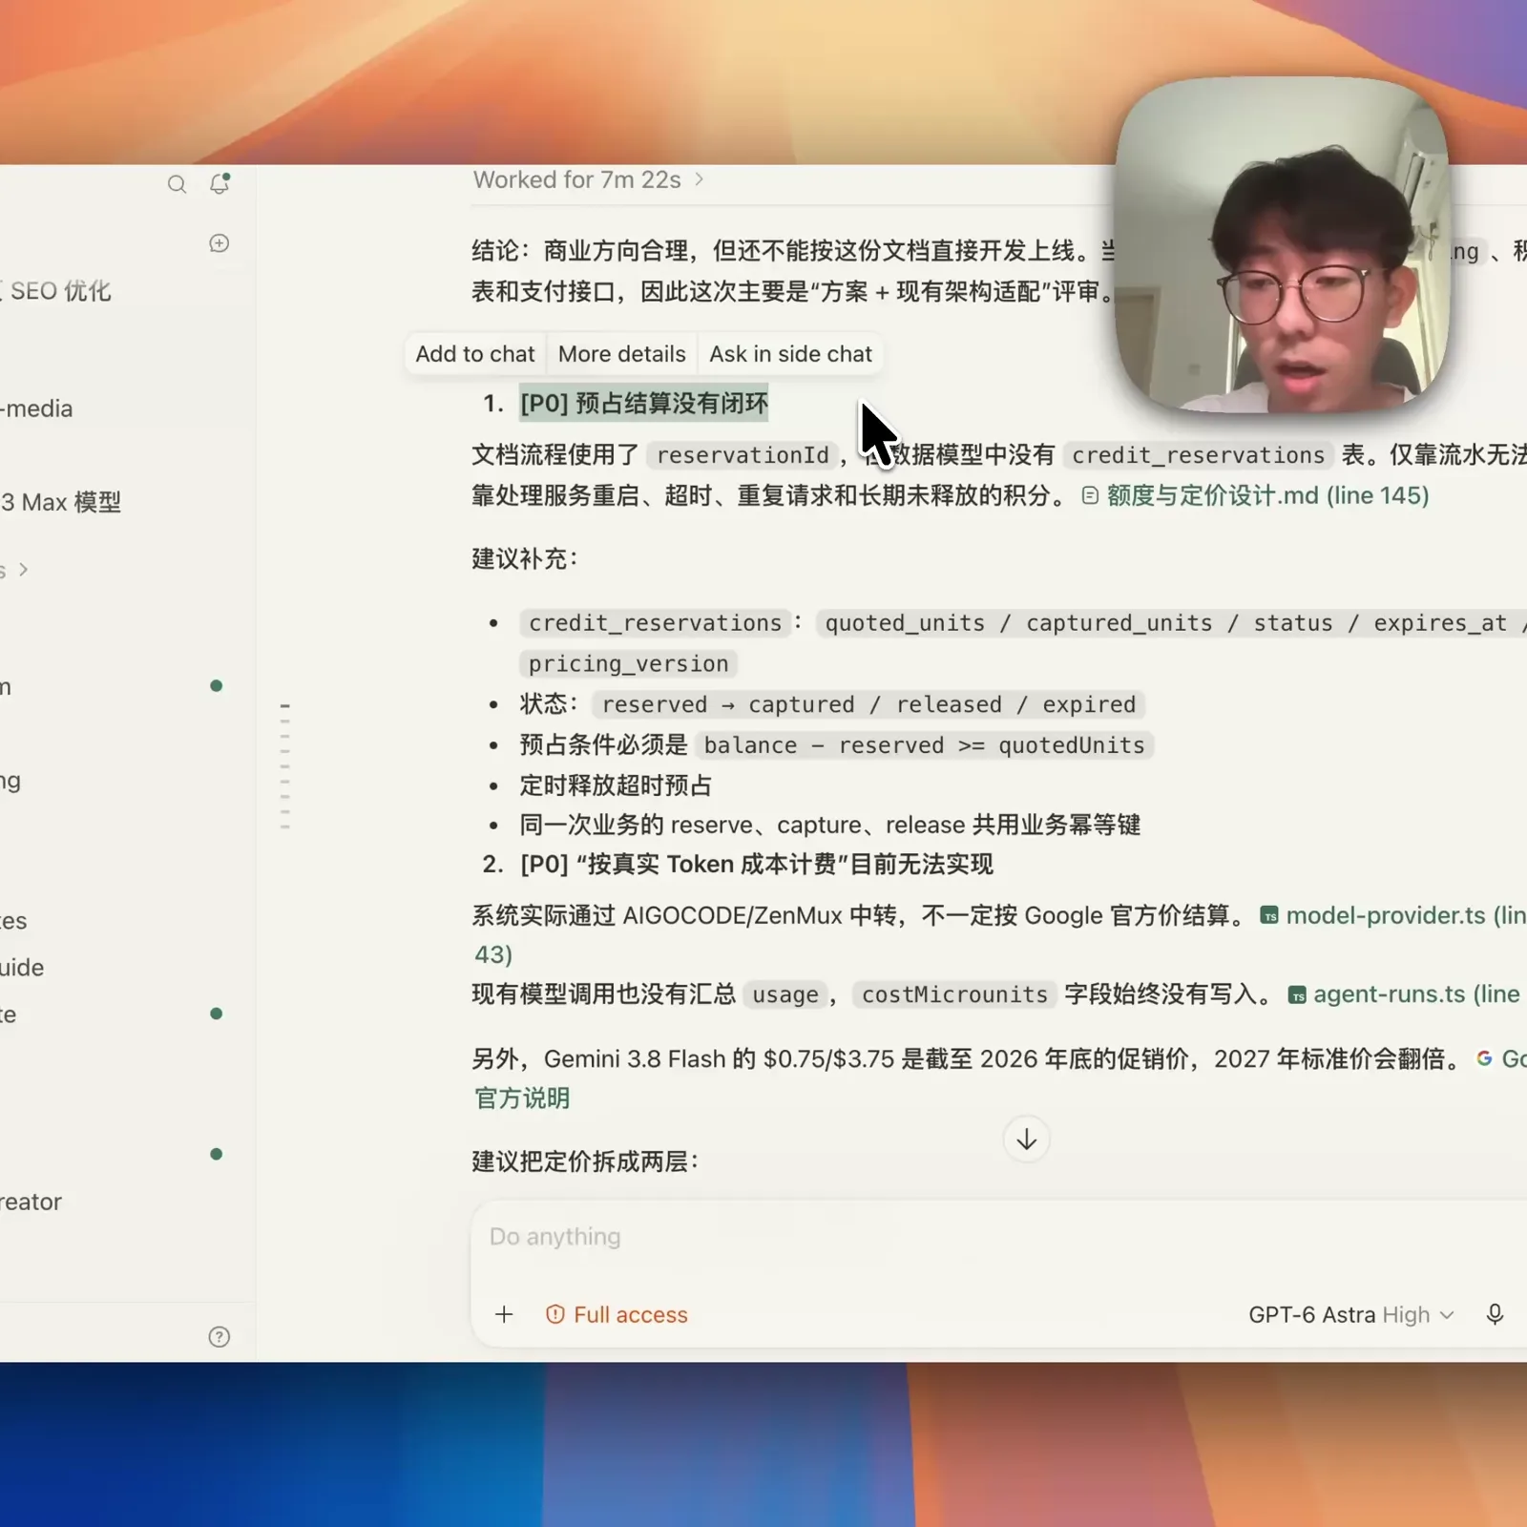Click the pricing_version code tag
This screenshot has width=1527, height=1527.
[x=628, y=664]
